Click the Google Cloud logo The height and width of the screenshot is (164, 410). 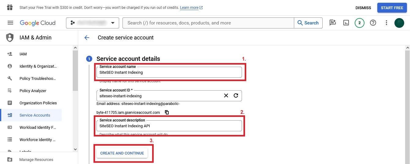coord(38,23)
